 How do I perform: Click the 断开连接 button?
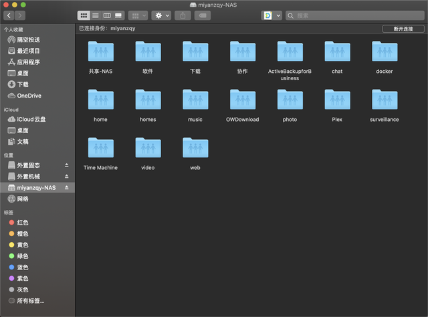pos(403,29)
